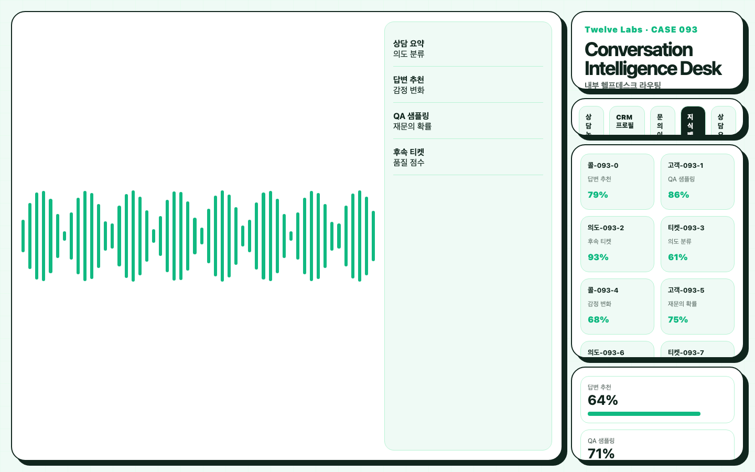Click the 86% value in 고객-093-1
The height and width of the screenshot is (472, 755).
click(678, 195)
